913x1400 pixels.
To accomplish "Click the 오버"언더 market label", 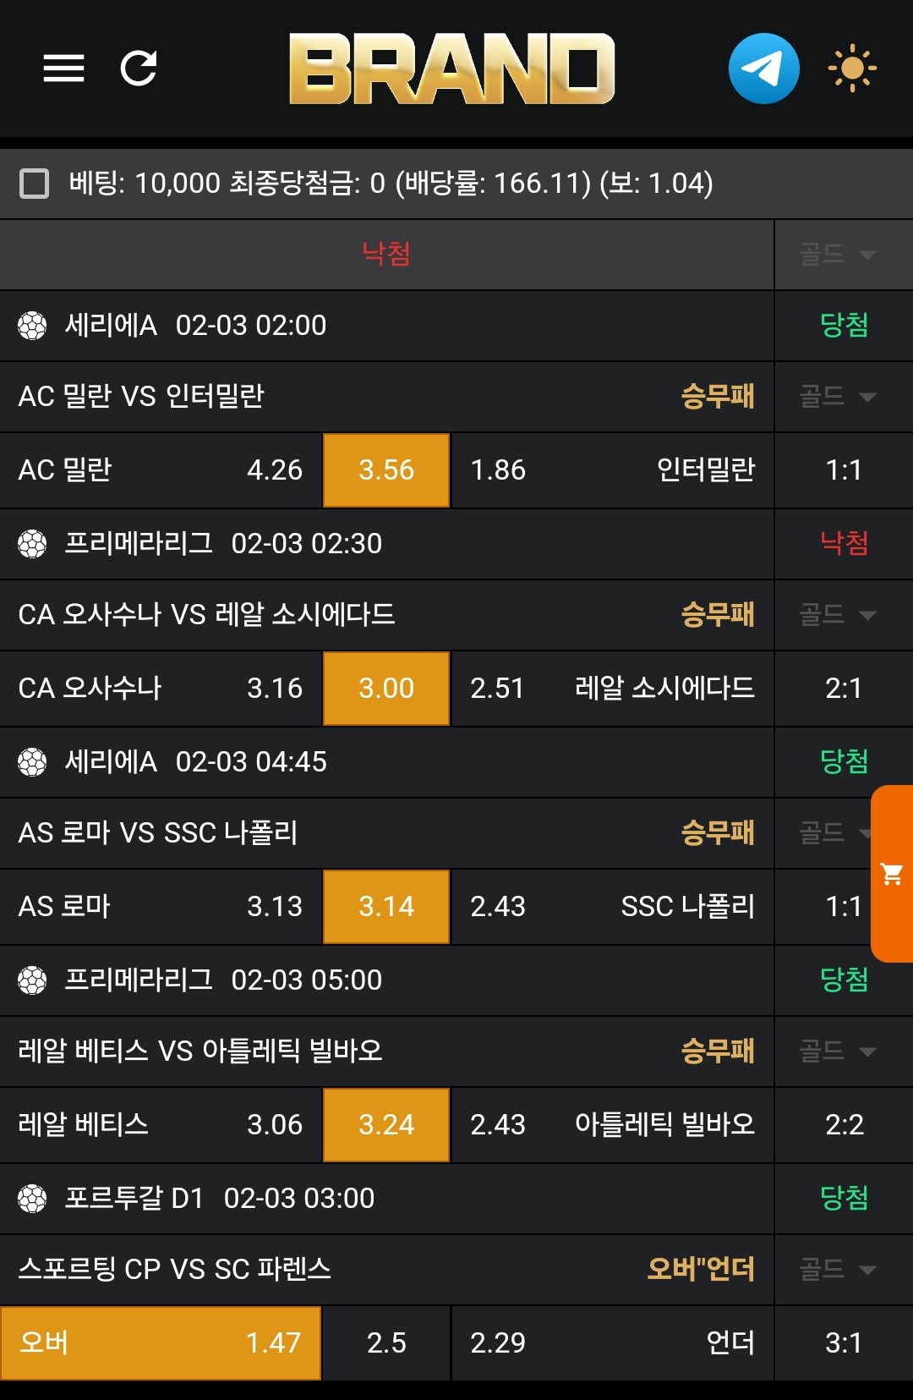I will (700, 1269).
